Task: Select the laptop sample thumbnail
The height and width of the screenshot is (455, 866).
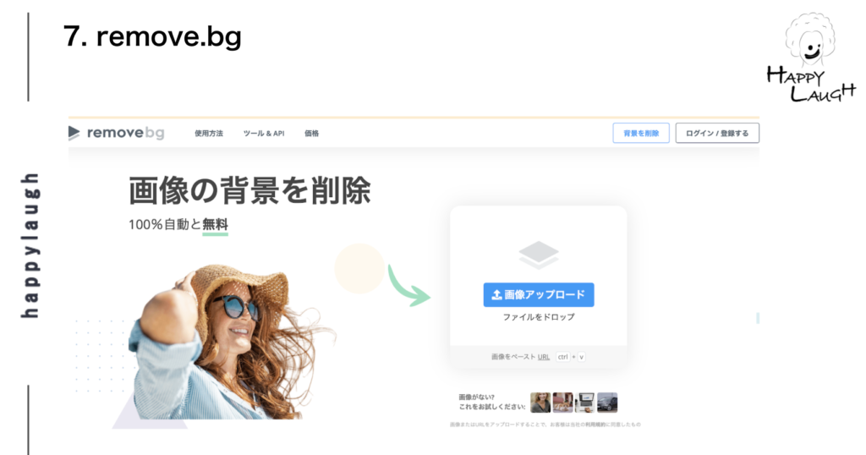Action: (585, 403)
